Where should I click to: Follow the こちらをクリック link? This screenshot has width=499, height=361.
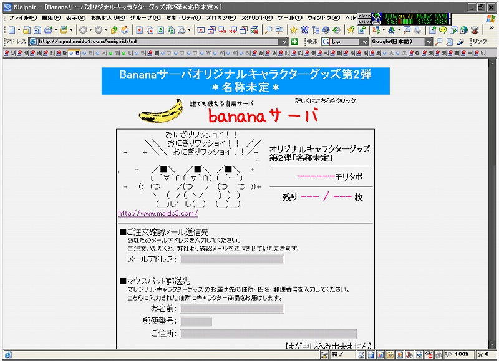coord(336,100)
